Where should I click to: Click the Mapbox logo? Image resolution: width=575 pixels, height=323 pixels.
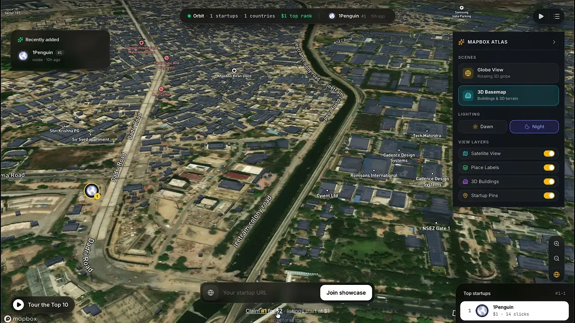tap(20, 319)
